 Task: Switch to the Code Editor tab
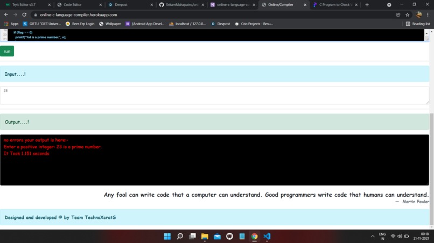coord(73,5)
